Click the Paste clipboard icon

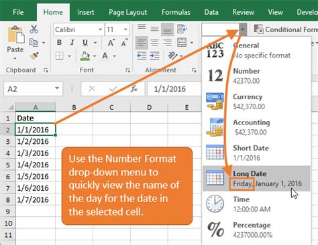point(16,35)
